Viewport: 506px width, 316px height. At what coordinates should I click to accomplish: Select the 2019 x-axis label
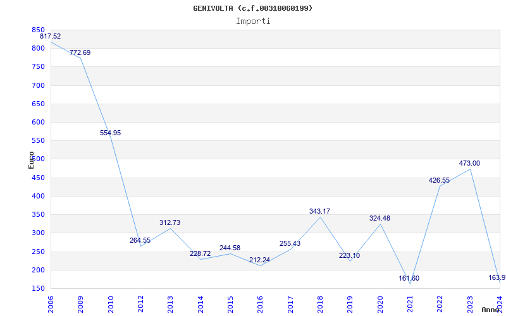click(350, 305)
